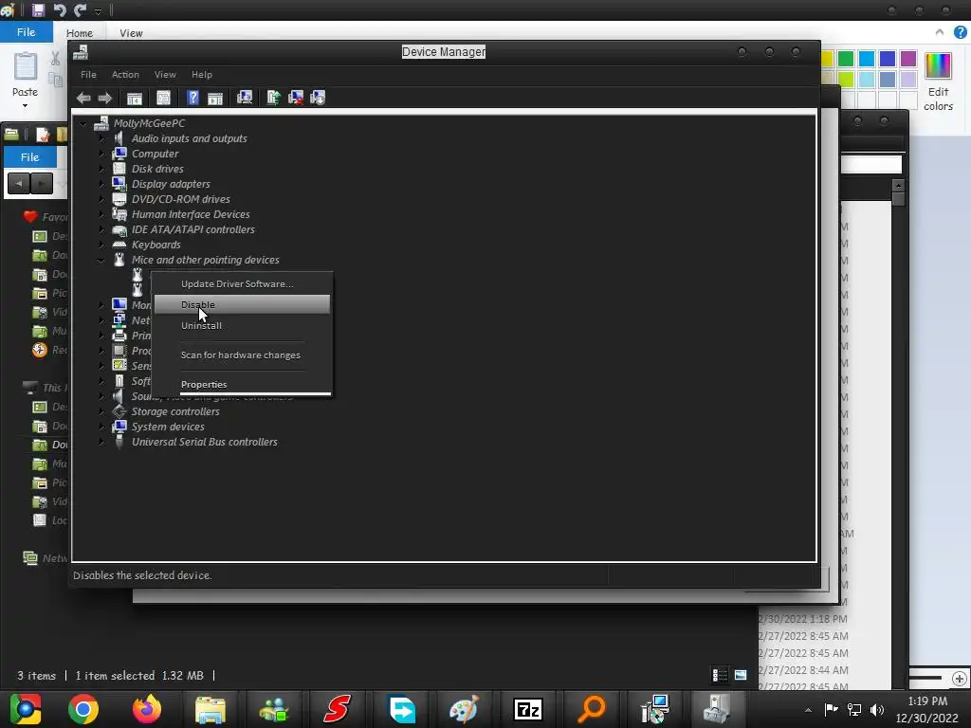Click the scan for hardware changes toolbar icon
971x728 pixels.
tap(245, 98)
